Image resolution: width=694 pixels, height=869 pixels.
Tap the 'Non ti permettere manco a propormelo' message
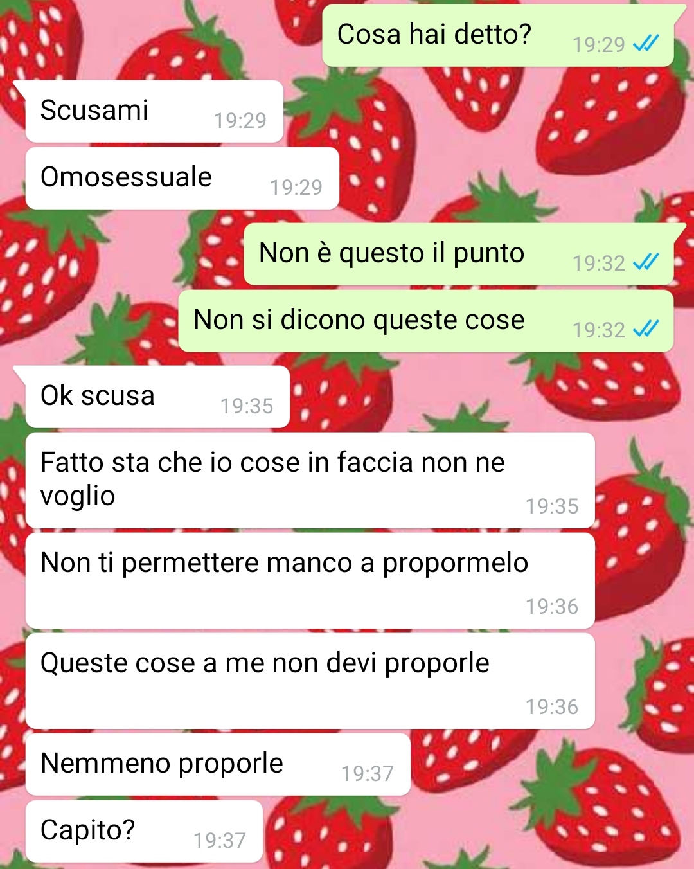pos(310,581)
